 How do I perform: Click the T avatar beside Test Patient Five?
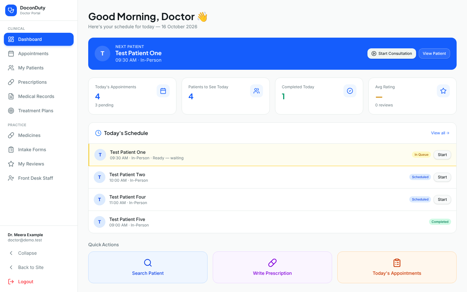pos(100,222)
